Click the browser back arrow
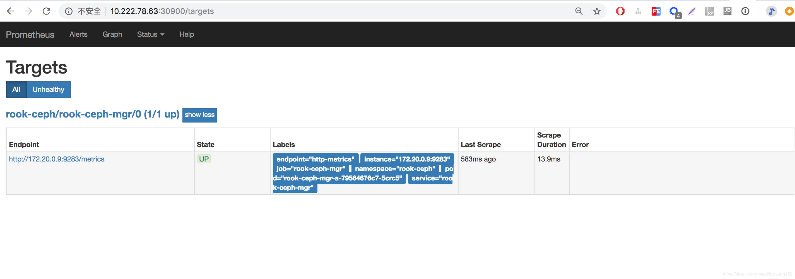The height and width of the screenshot is (279, 795). click(11, 11)
